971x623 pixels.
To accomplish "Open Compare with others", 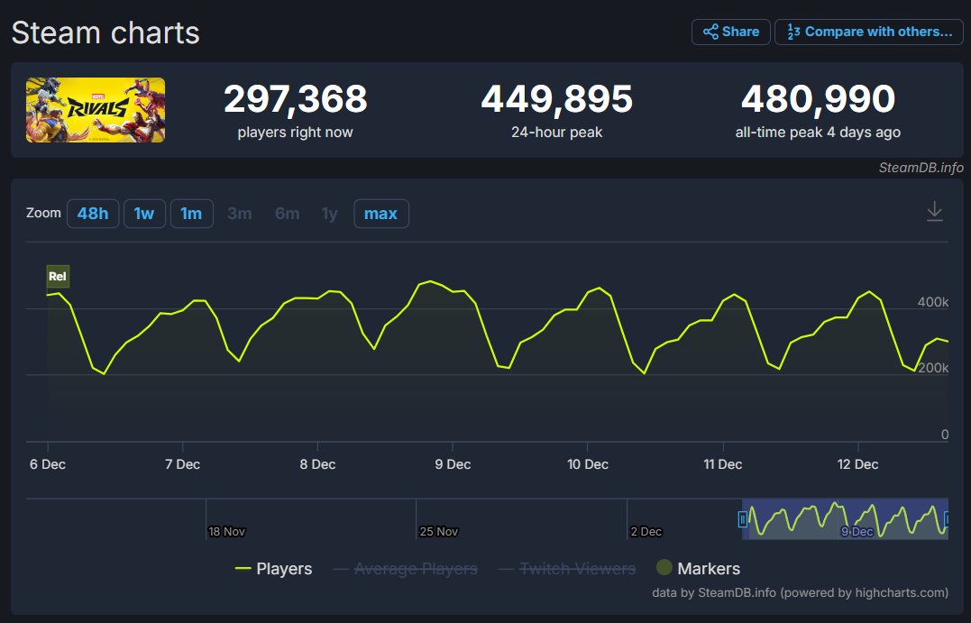I will coord(869,32).
